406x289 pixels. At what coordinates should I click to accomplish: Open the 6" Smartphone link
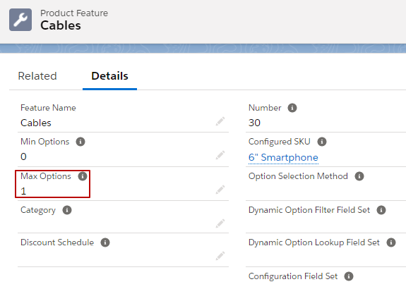coord(283,157)
